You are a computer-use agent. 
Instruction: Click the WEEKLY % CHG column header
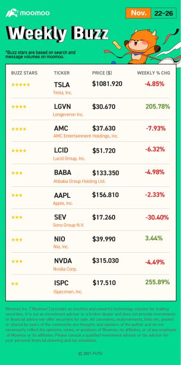[154, 73]
